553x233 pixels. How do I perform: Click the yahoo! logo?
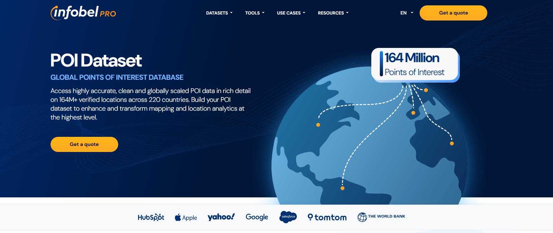click(221, 217)
